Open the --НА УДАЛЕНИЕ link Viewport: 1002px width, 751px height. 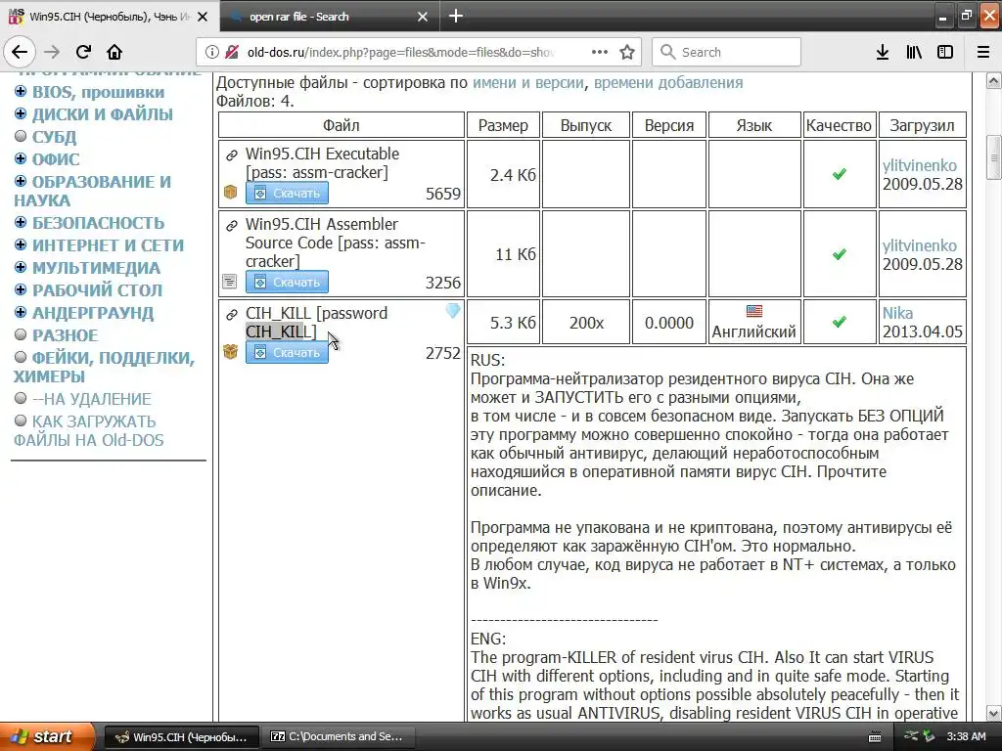92,399
